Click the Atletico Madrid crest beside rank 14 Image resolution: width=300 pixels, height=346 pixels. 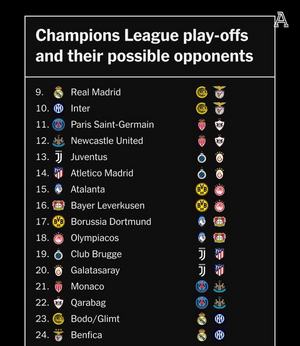[58, 173]
